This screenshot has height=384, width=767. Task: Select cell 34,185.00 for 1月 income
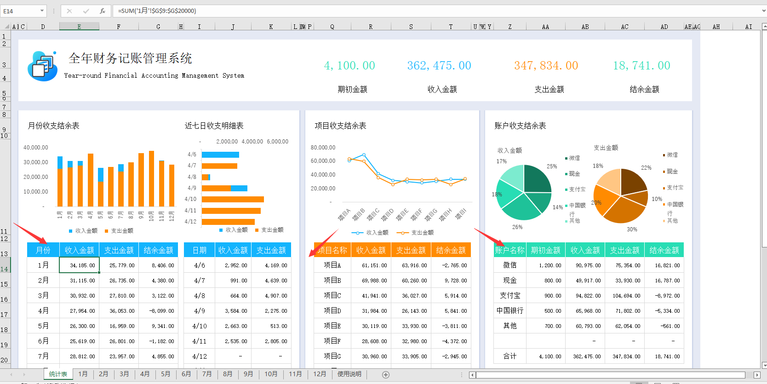point(79,265)
